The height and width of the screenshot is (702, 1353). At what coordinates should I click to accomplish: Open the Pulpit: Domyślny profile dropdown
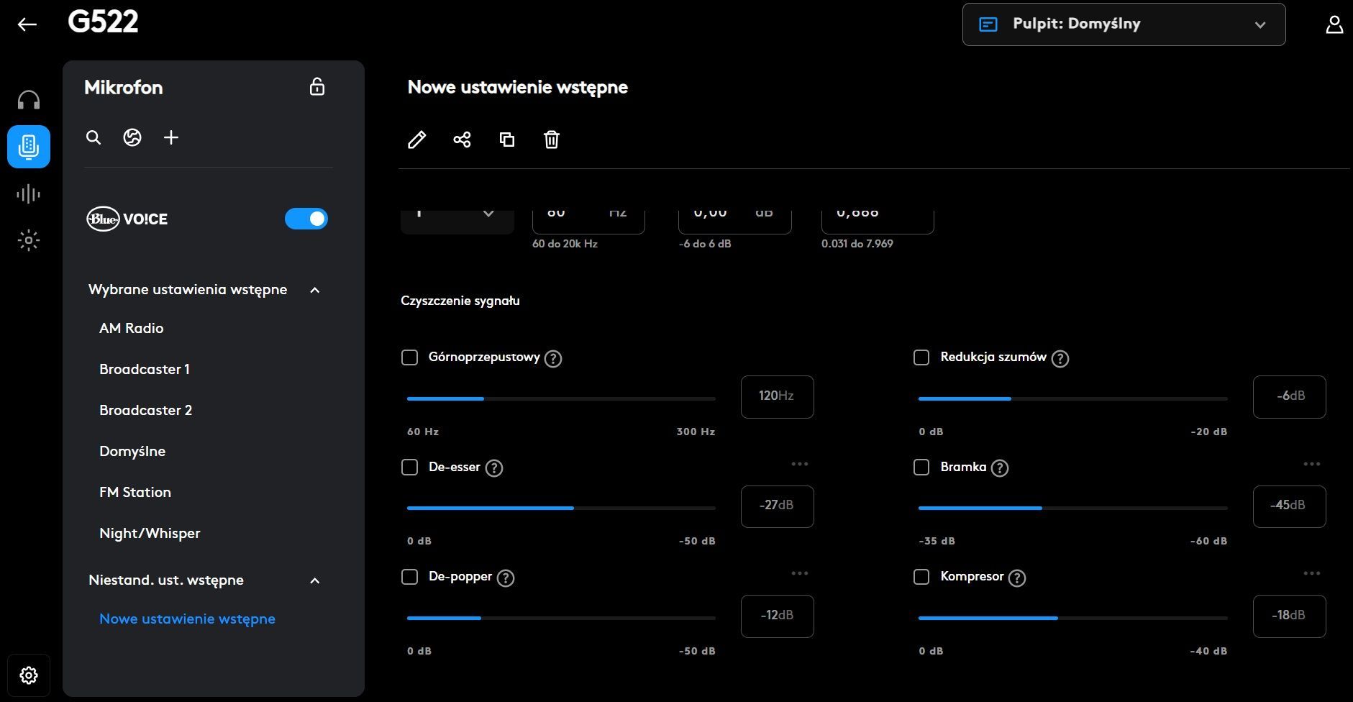click(x=1124, y=24)
